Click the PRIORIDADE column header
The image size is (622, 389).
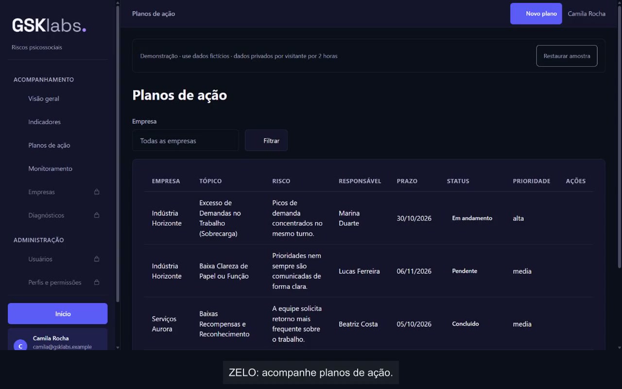[532, 181]
